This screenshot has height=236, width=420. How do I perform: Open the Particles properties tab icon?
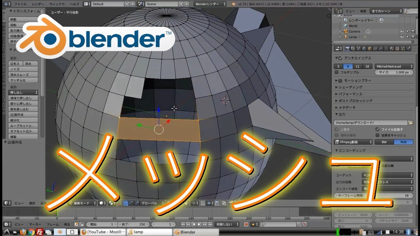tap(403, 49)
